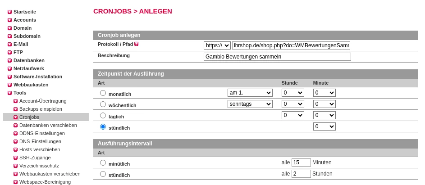Open the https:// protocol dropdown

[217, 45]
